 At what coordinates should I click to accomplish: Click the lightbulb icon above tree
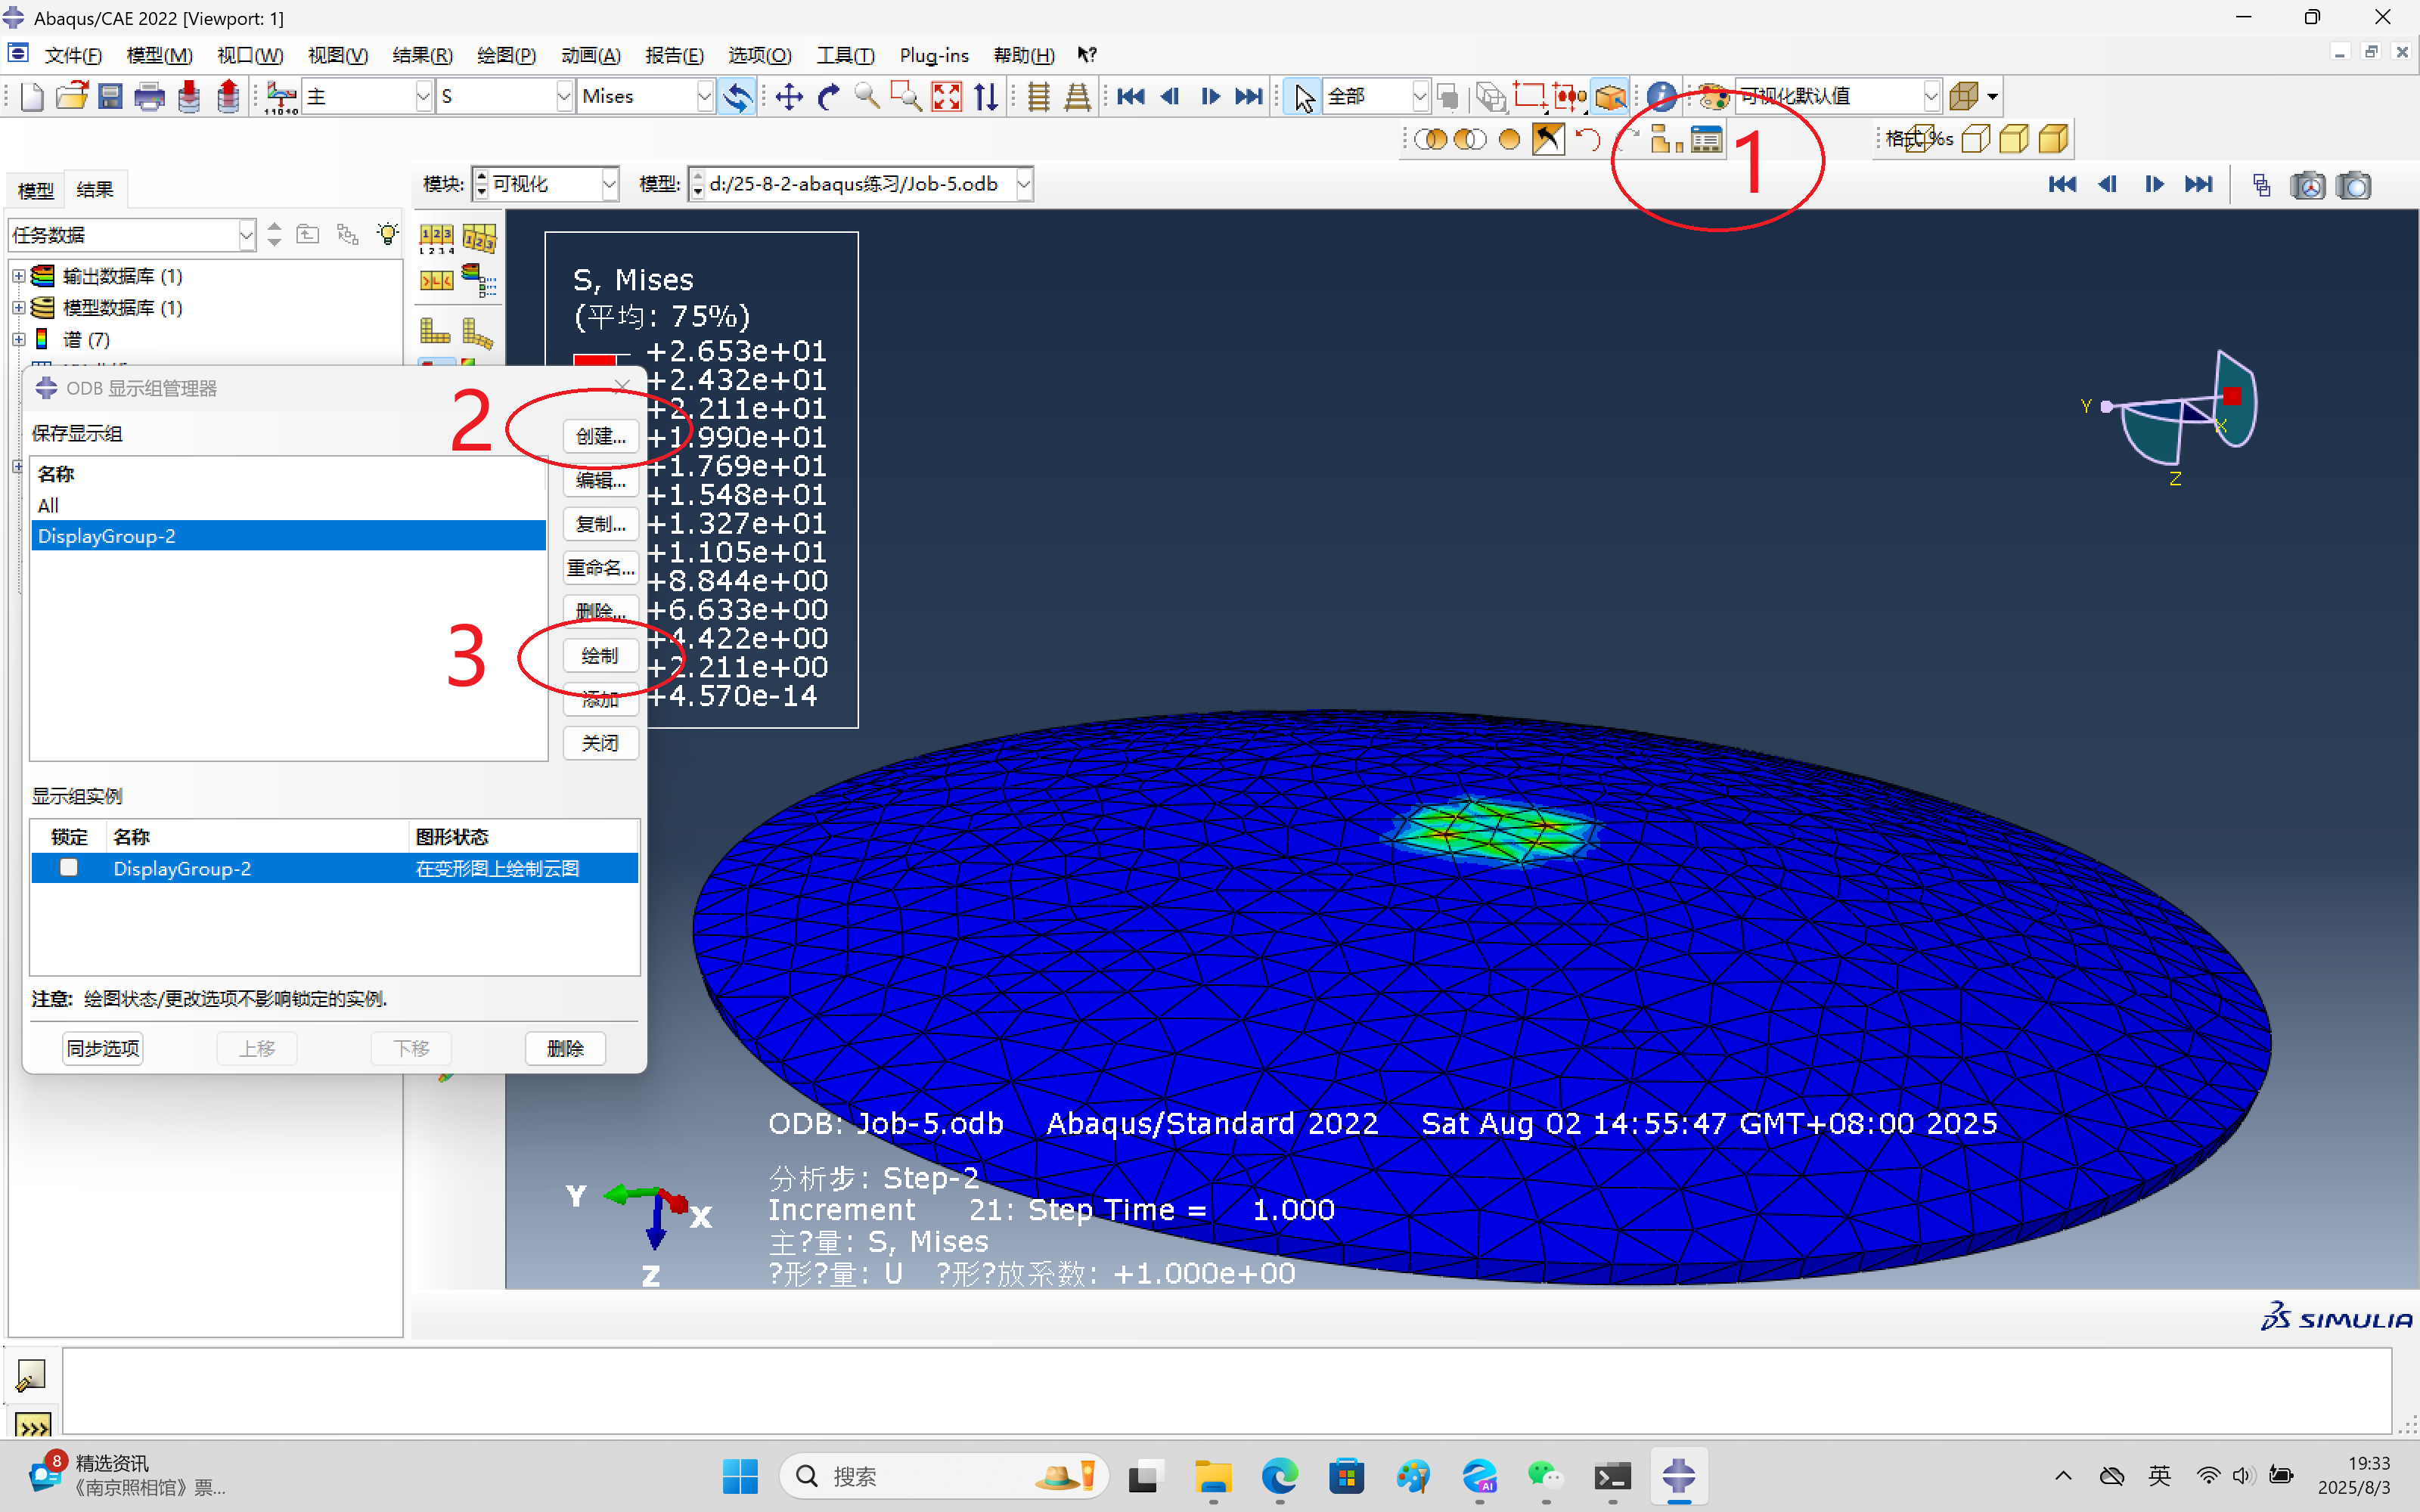pyautogui.click(x=387, y=234)
